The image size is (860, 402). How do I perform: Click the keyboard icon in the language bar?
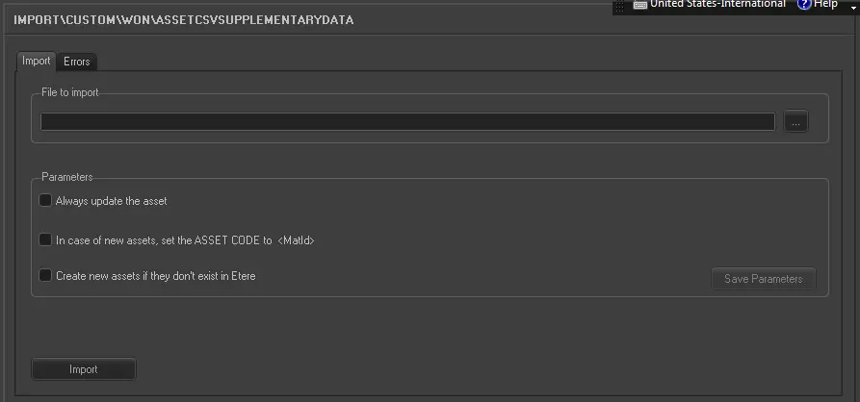click(639, 5)
